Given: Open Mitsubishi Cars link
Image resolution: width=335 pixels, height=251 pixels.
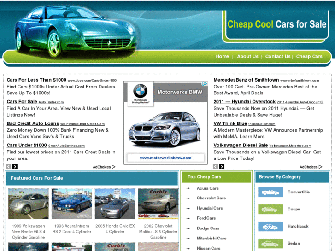Looking at the screenshot, I should tap(212, 239).
